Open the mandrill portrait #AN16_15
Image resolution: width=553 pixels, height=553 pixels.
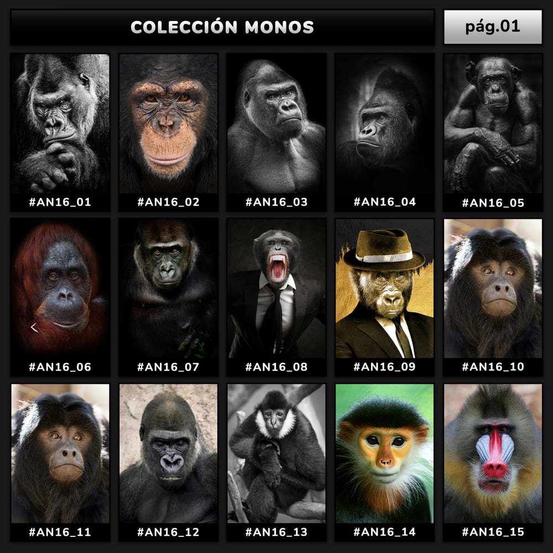[493, 453]
